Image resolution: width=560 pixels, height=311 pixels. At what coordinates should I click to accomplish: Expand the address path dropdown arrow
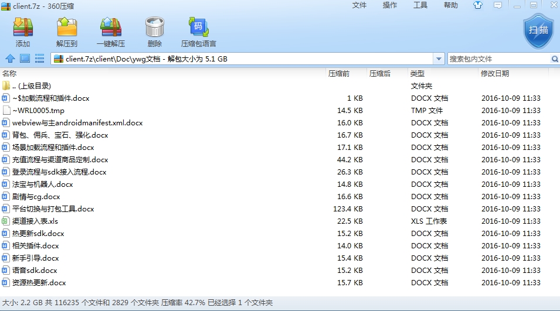point(439,59)
